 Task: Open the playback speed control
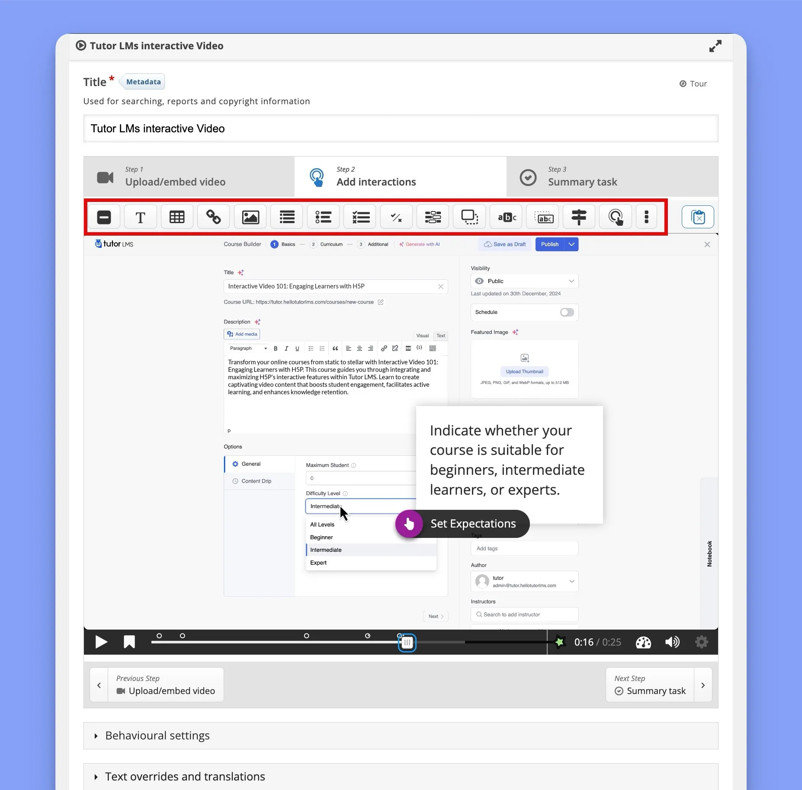pos(643,642)
